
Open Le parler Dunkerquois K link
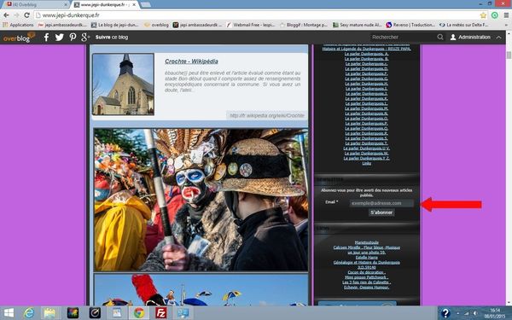366,99
